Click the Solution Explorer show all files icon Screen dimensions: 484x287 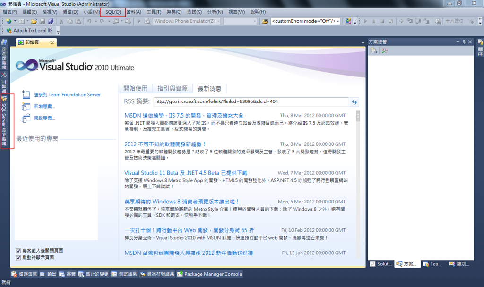tap(384, 51)
